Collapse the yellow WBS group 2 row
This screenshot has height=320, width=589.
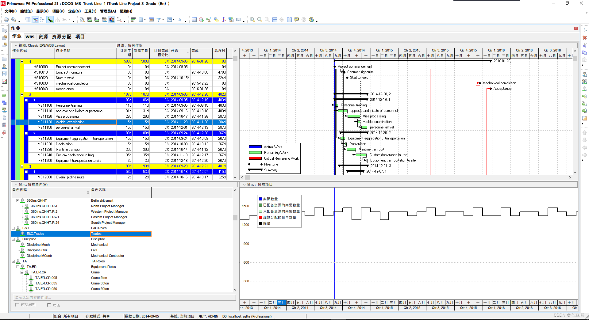(x=22, y=94)
